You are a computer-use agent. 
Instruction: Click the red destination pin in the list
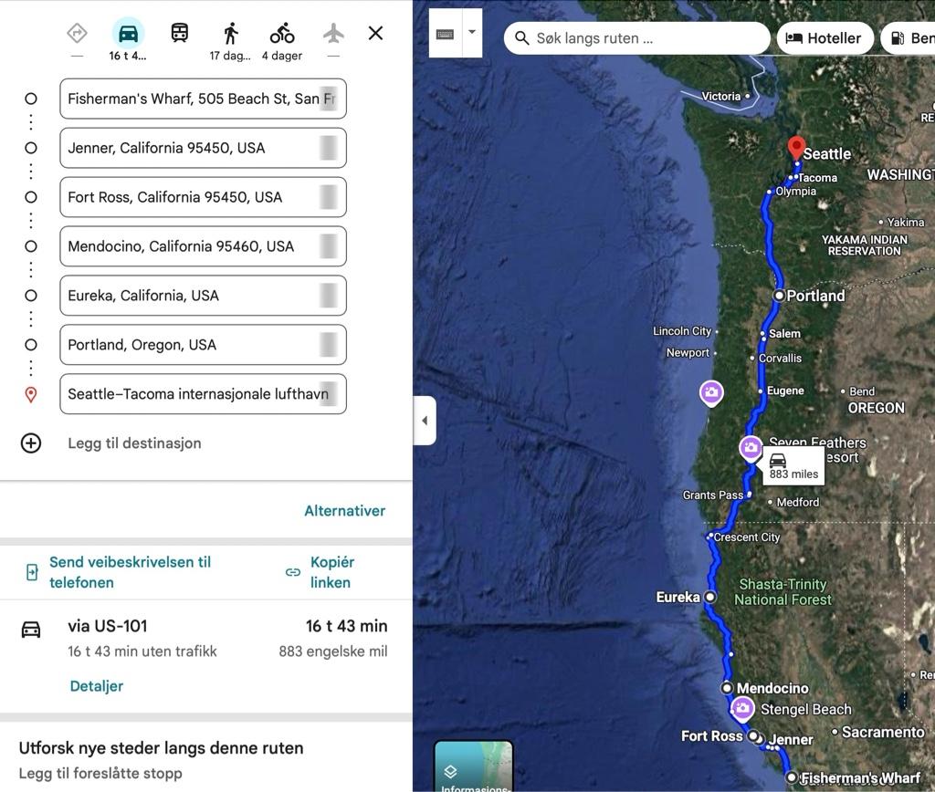pos(31,394)
